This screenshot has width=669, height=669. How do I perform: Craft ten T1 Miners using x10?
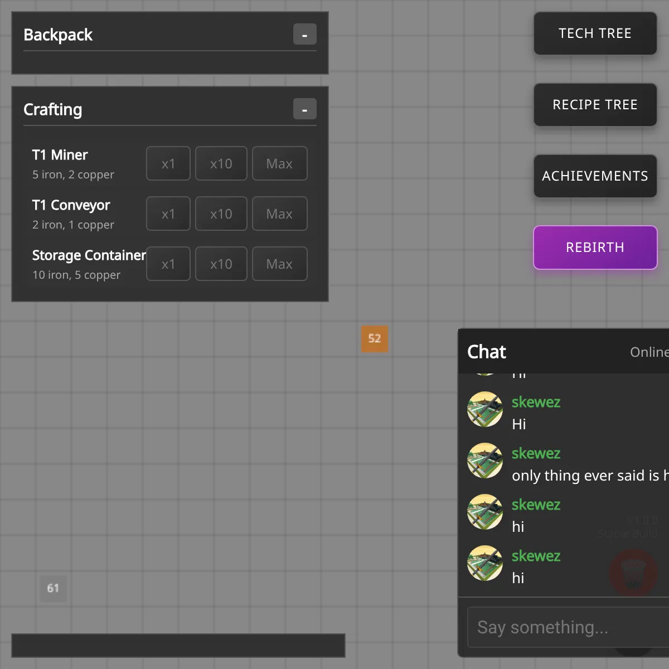pyautogui.click(x=221, y=164)
